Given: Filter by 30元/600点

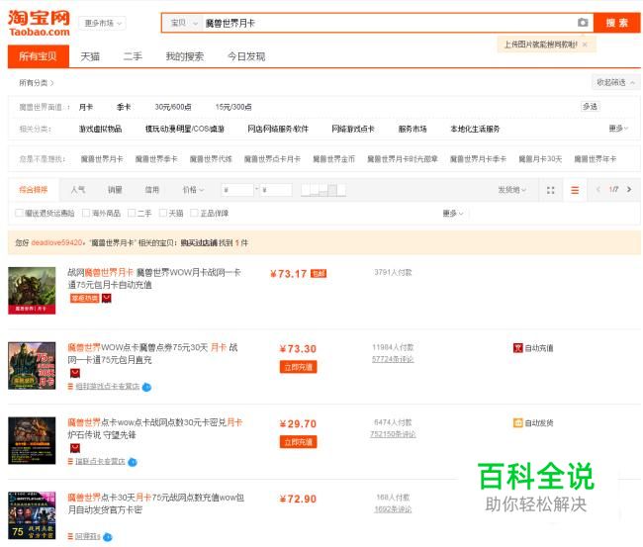Looking at the screenshot, I should pyautogui.click(x=173, y=107).
